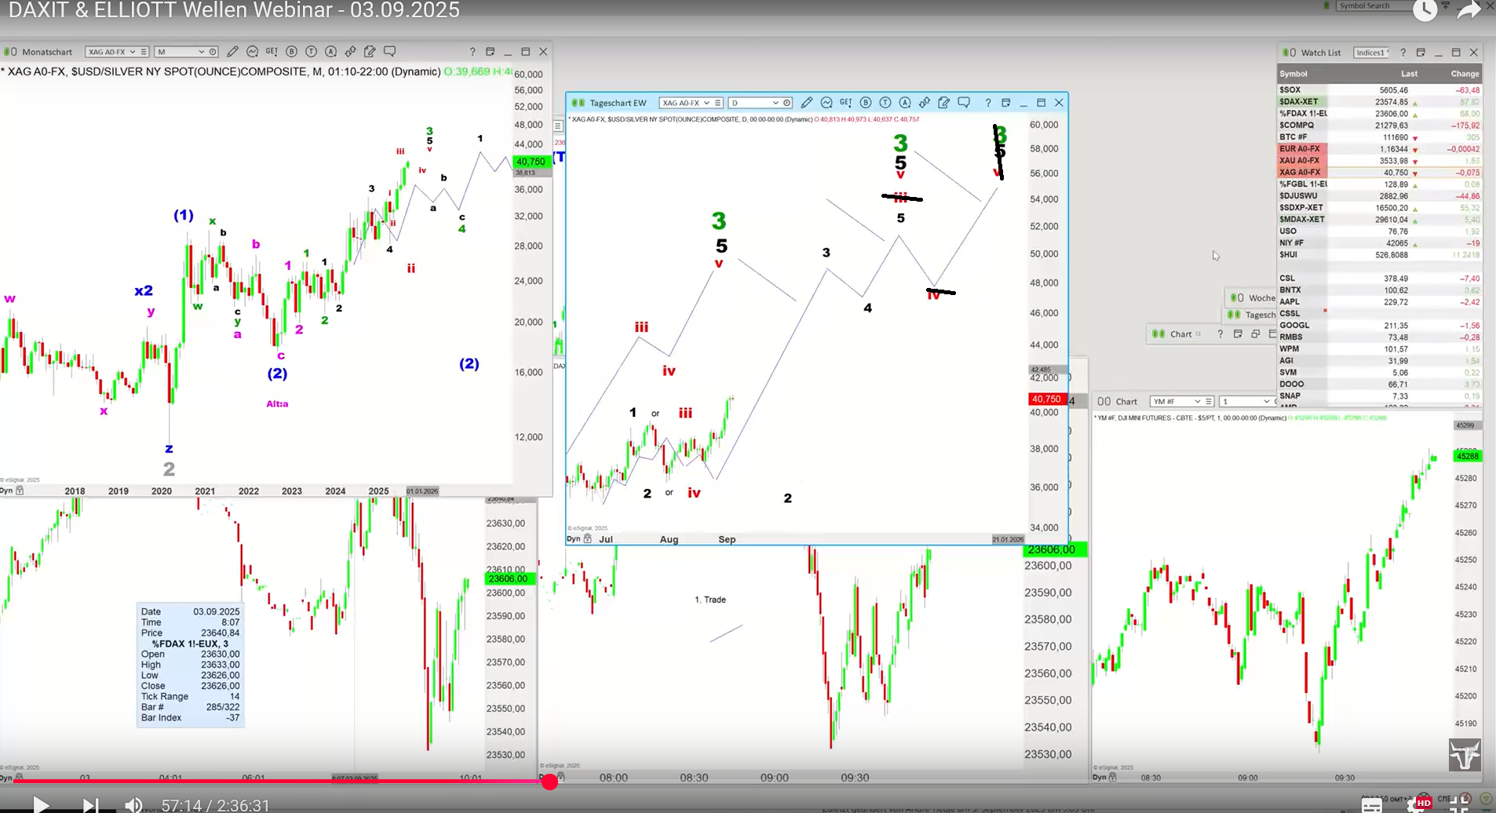The width and height of the screenshot is (1496, 813).
Task: Click the red video progress bar scrubber
Action: coord(550,781)
